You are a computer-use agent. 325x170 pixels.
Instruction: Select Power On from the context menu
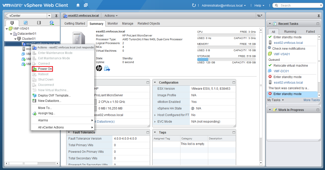(x=45, y=69)
